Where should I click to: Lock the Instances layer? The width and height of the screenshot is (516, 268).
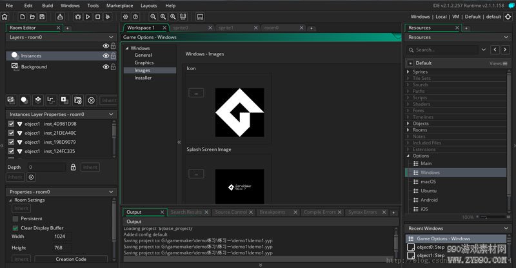[x=113, y=56]
